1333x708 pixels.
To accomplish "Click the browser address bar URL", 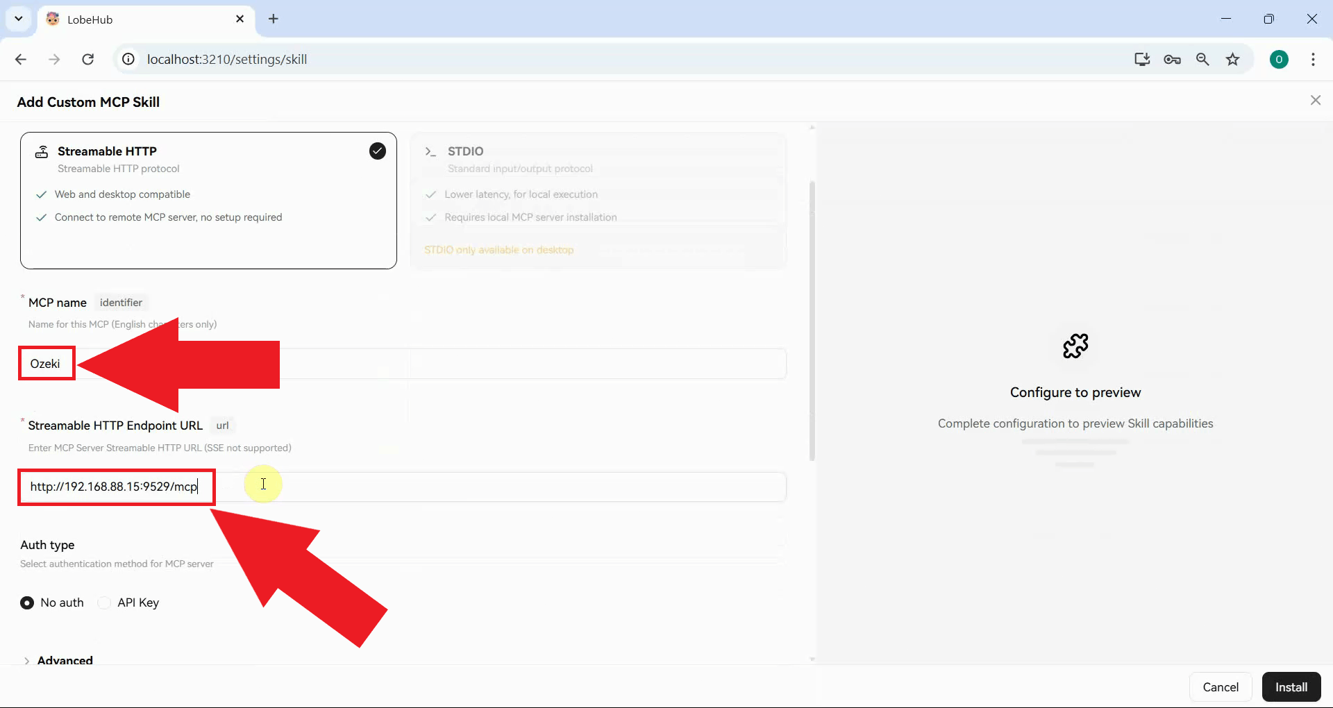I will click(x=227, y=60).
